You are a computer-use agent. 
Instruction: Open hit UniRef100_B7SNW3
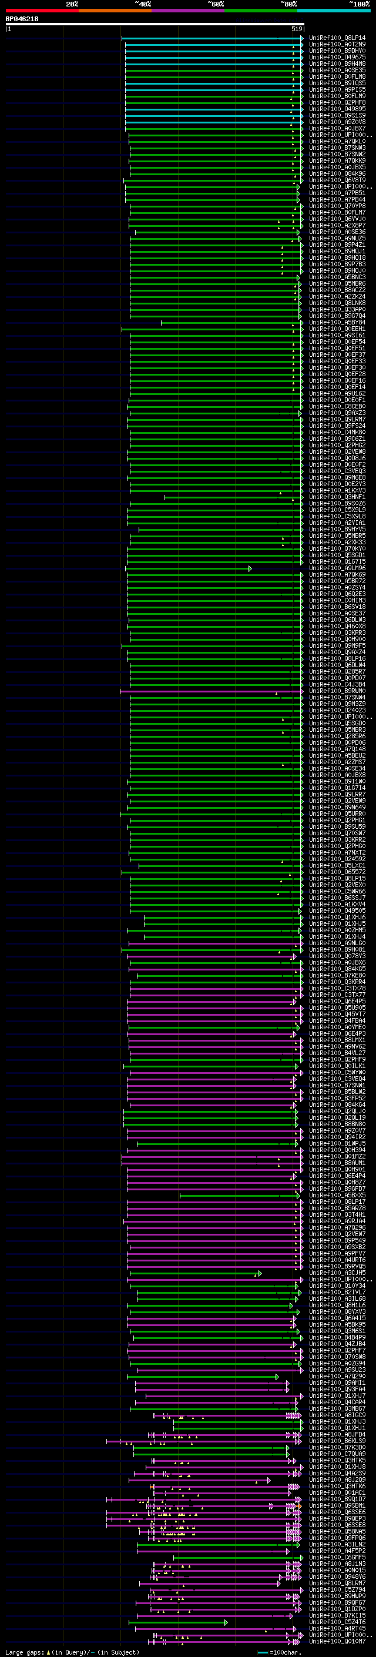(337, 148)
